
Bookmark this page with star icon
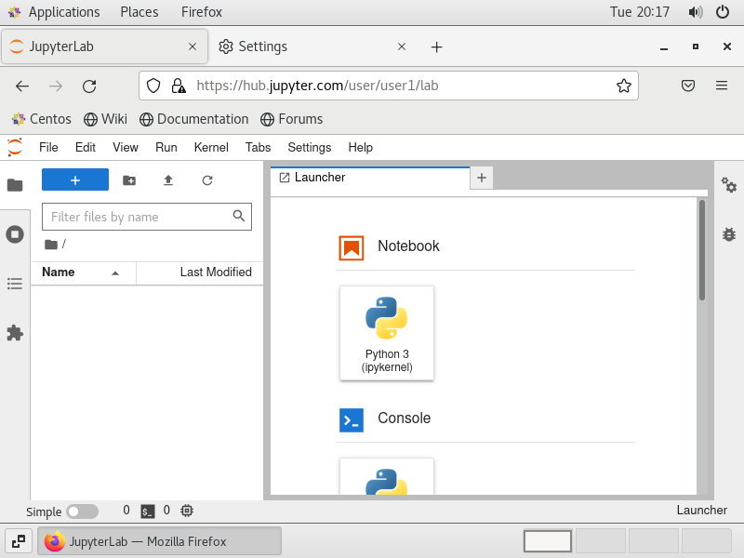(623, 86)
